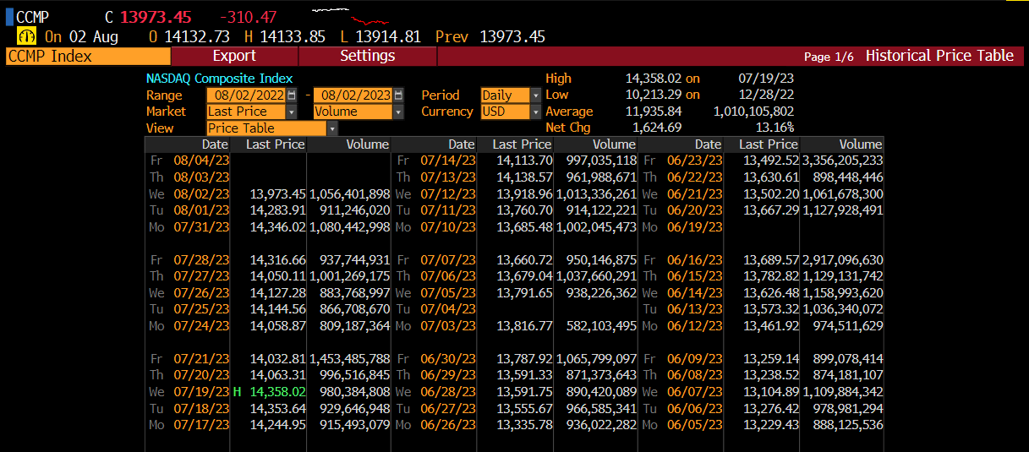The width and height of the screenshot is (1029, 452).
Task: Click the range start date field
Action: click(x=246, y=95)
